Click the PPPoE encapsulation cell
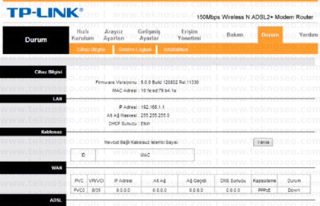 coord(265,190)
